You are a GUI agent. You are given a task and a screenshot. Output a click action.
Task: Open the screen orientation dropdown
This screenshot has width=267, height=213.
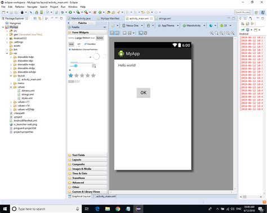pyautogui.click(x=150, y=25)
